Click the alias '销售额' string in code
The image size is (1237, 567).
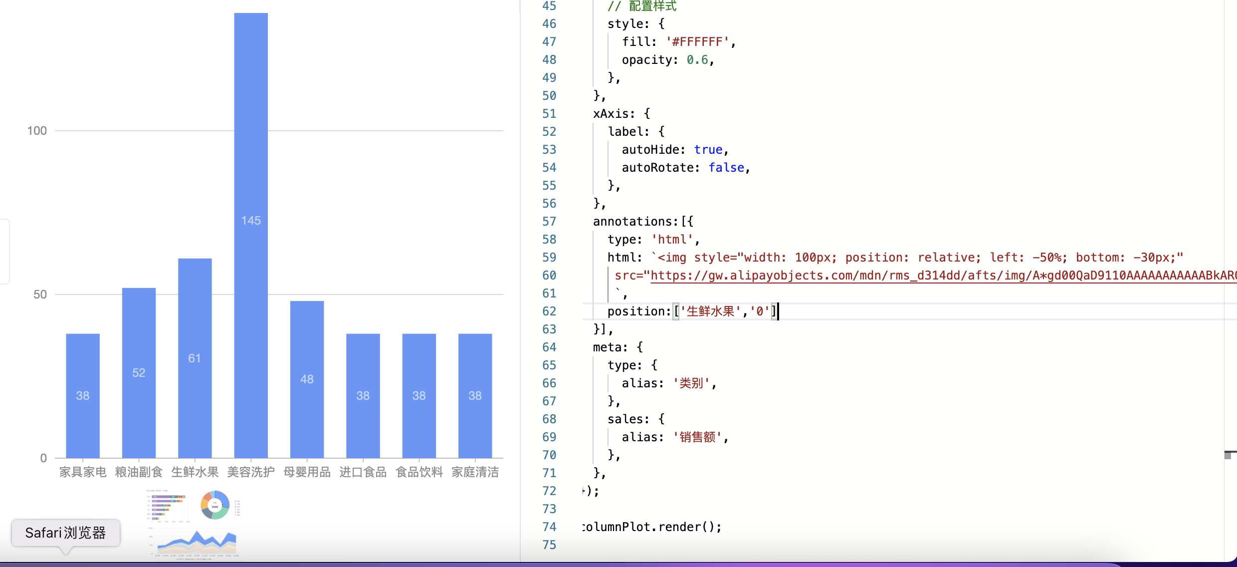pos(697,437)
